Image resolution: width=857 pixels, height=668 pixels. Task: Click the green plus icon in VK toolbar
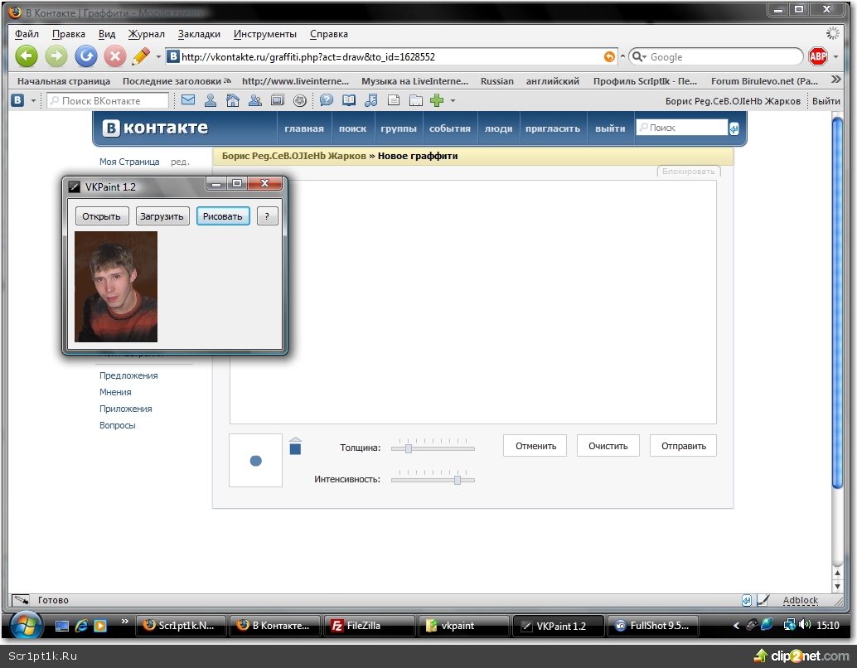437,100
